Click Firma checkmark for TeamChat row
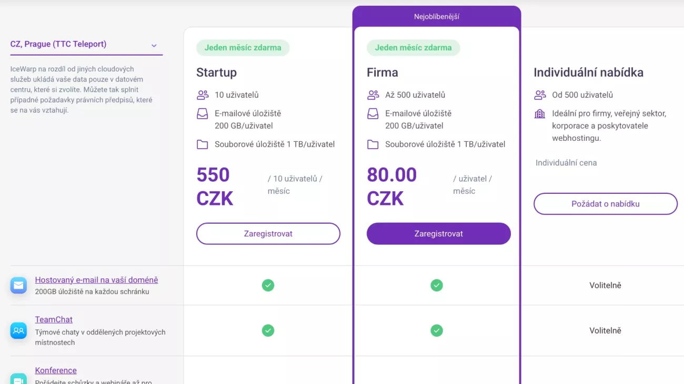Image resolution: width=684 pixels, height=384 pixels. coord(437,330)
